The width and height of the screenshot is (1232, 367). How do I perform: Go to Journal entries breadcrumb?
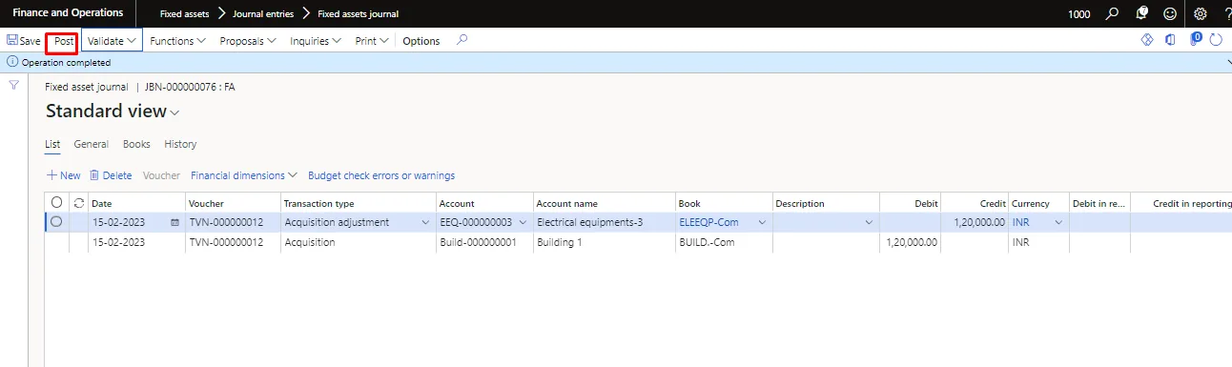tap(263, 13)
